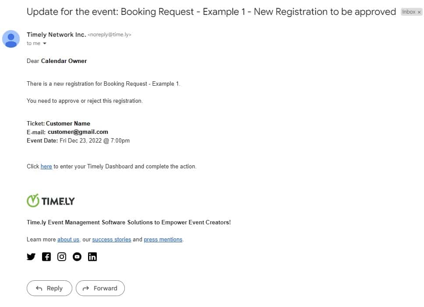Click the Inbox label tag

pyautogui.click(x=409, y=12)
